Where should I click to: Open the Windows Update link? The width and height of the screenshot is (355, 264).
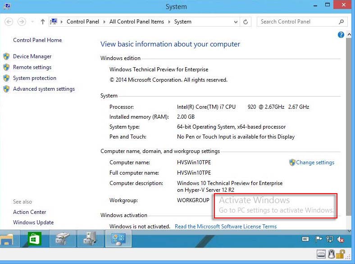pyautogui.click(x=33, y=222)
